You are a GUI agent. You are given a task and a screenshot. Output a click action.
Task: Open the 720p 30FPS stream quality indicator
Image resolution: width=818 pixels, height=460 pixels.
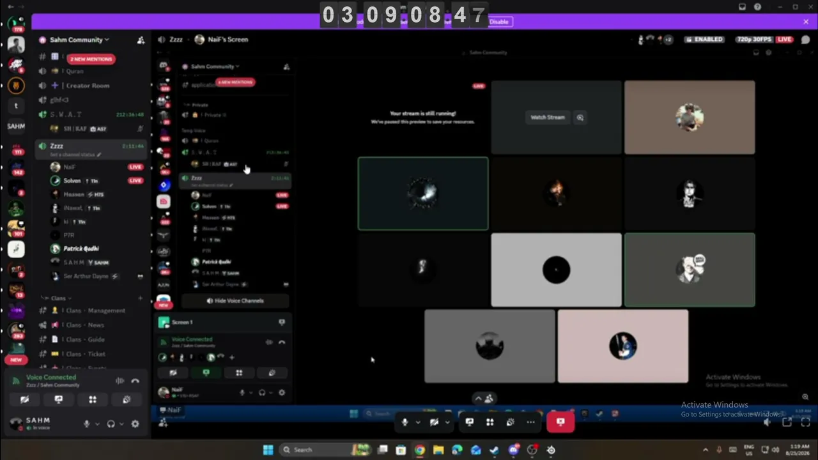pos(755,40)
